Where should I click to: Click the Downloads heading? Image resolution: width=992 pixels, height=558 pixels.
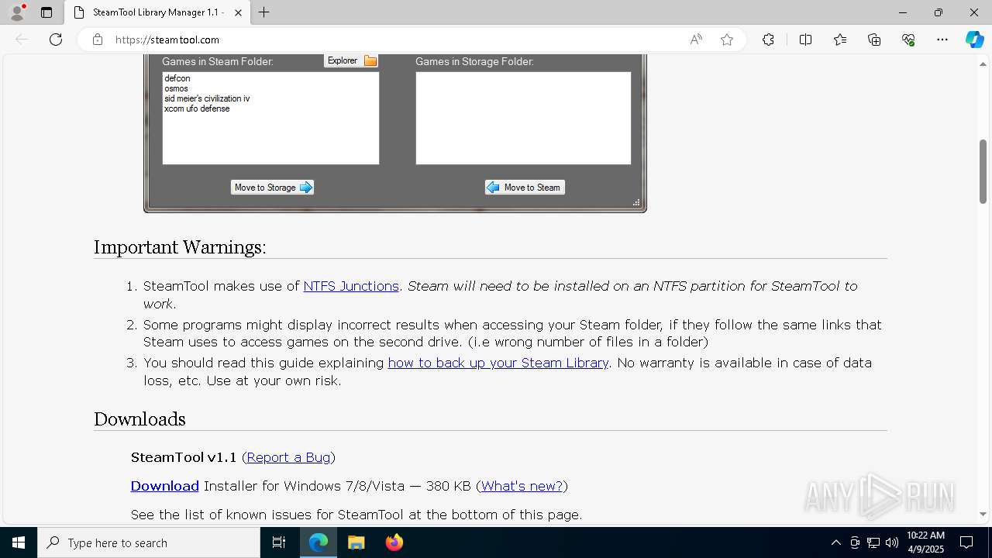pos(139,419)
